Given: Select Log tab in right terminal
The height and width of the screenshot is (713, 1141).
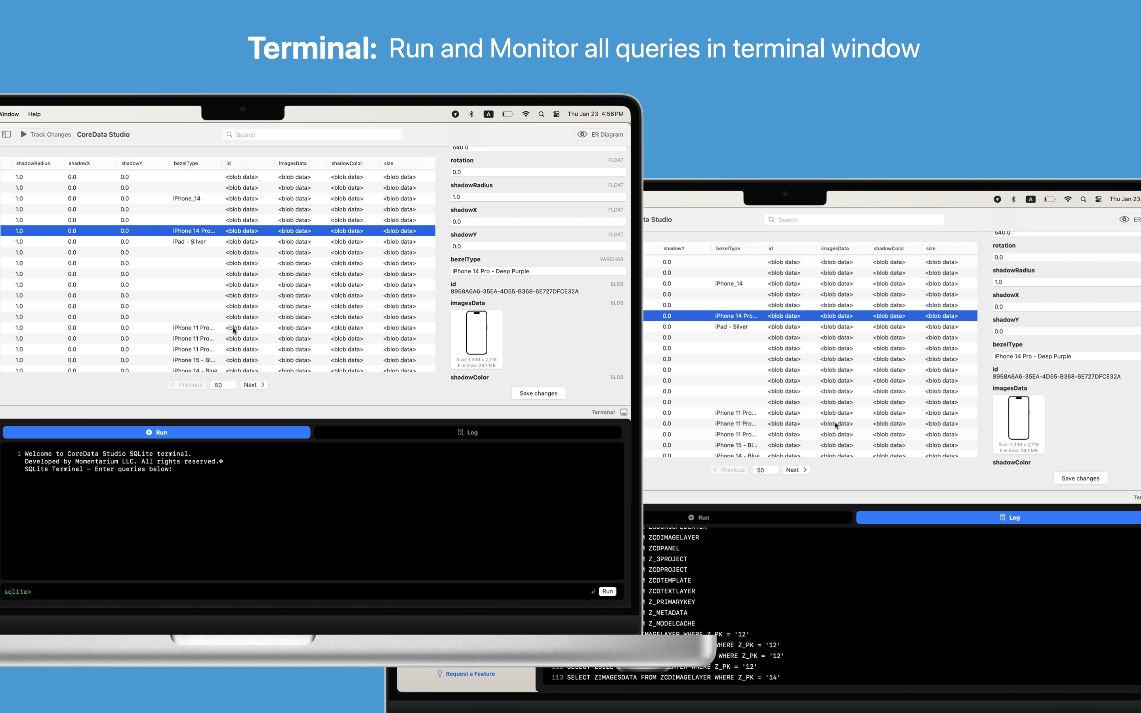Looking at the screenshot, I should point(999,517).
